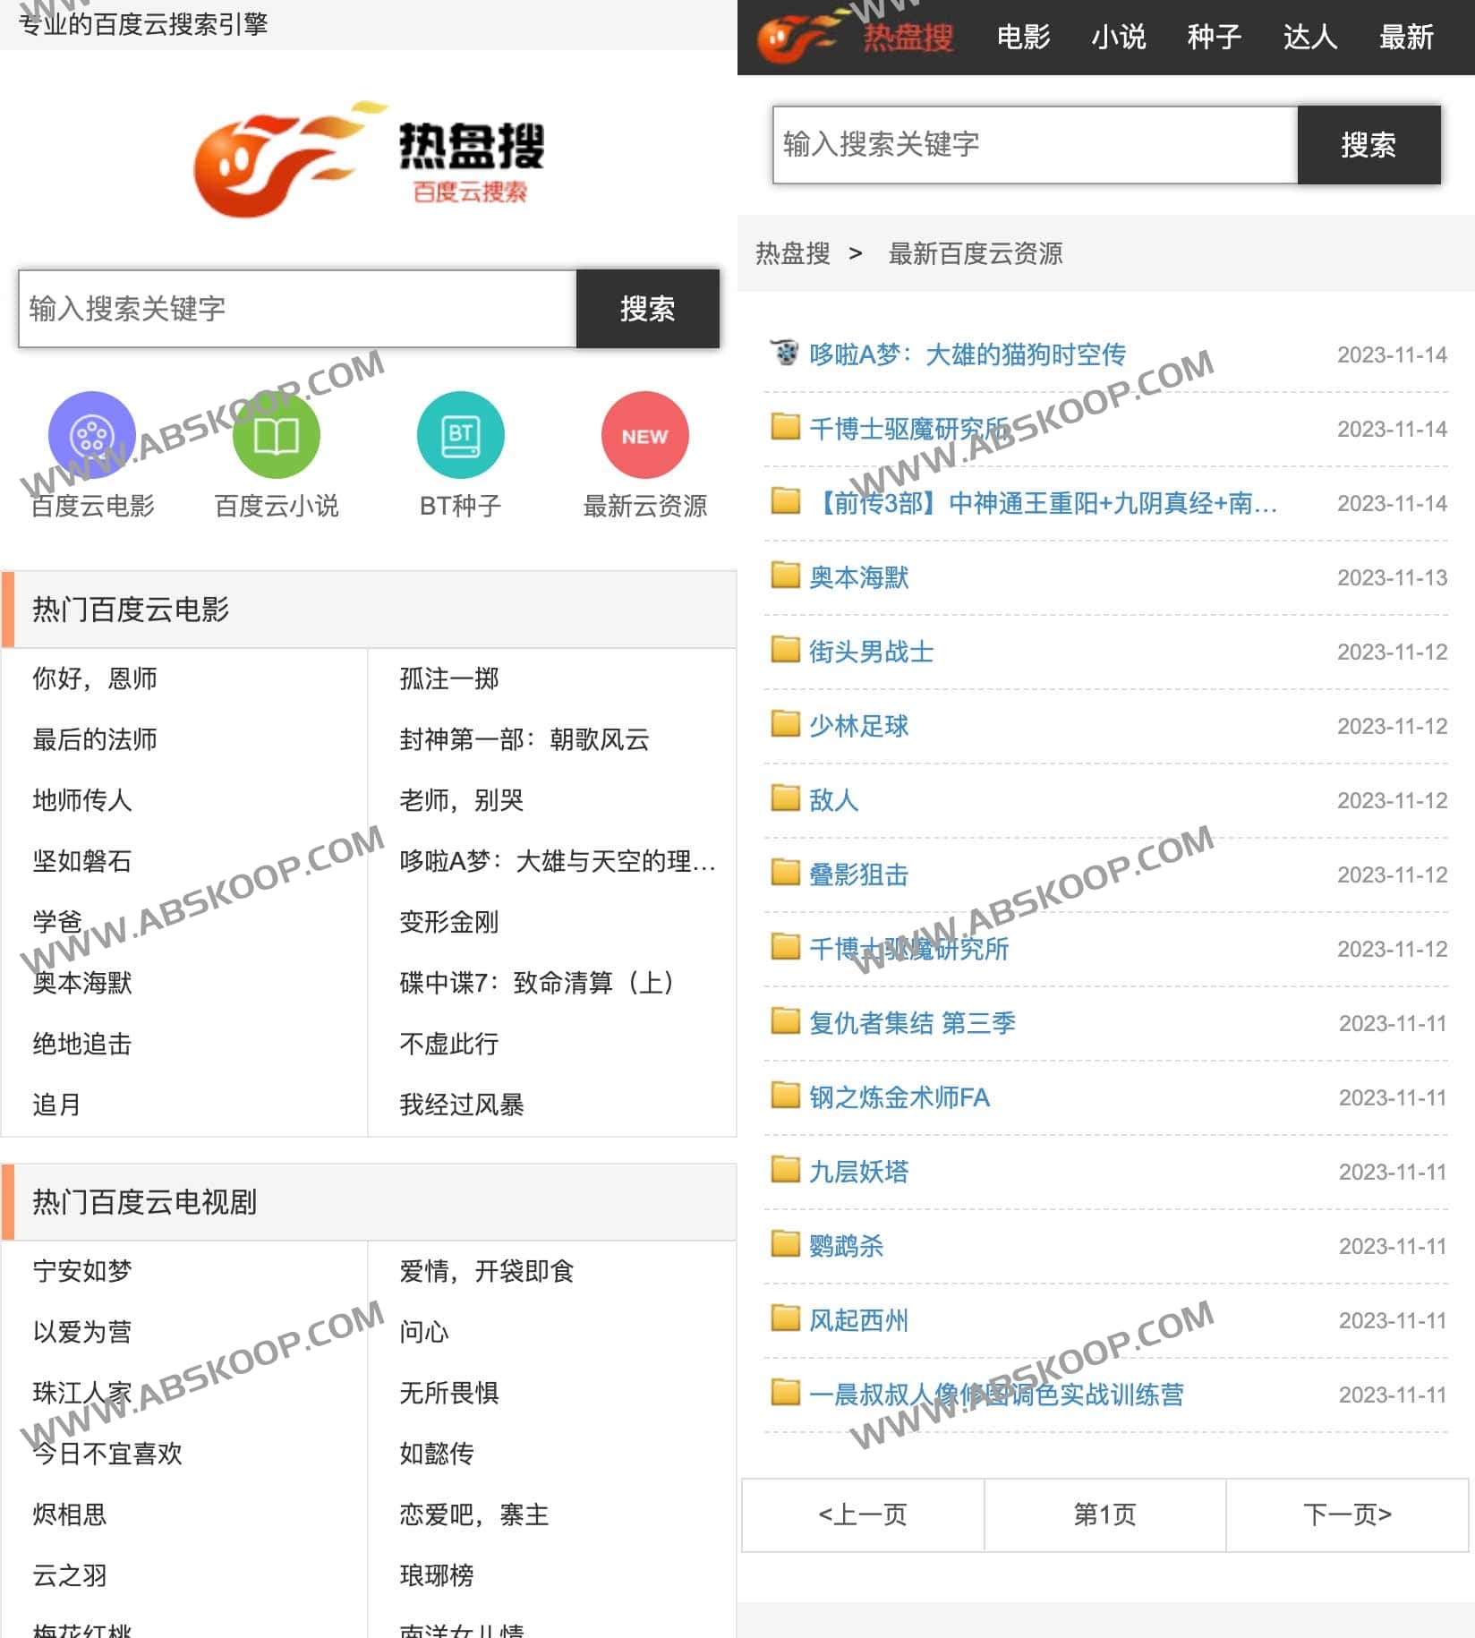Go to next page via 下一页

[1345, 1515]
